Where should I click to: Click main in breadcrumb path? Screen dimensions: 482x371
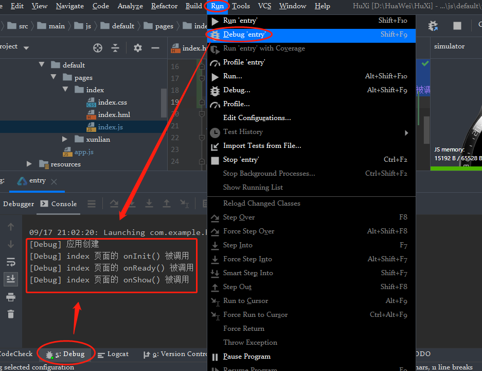click(x=51, y=26)
